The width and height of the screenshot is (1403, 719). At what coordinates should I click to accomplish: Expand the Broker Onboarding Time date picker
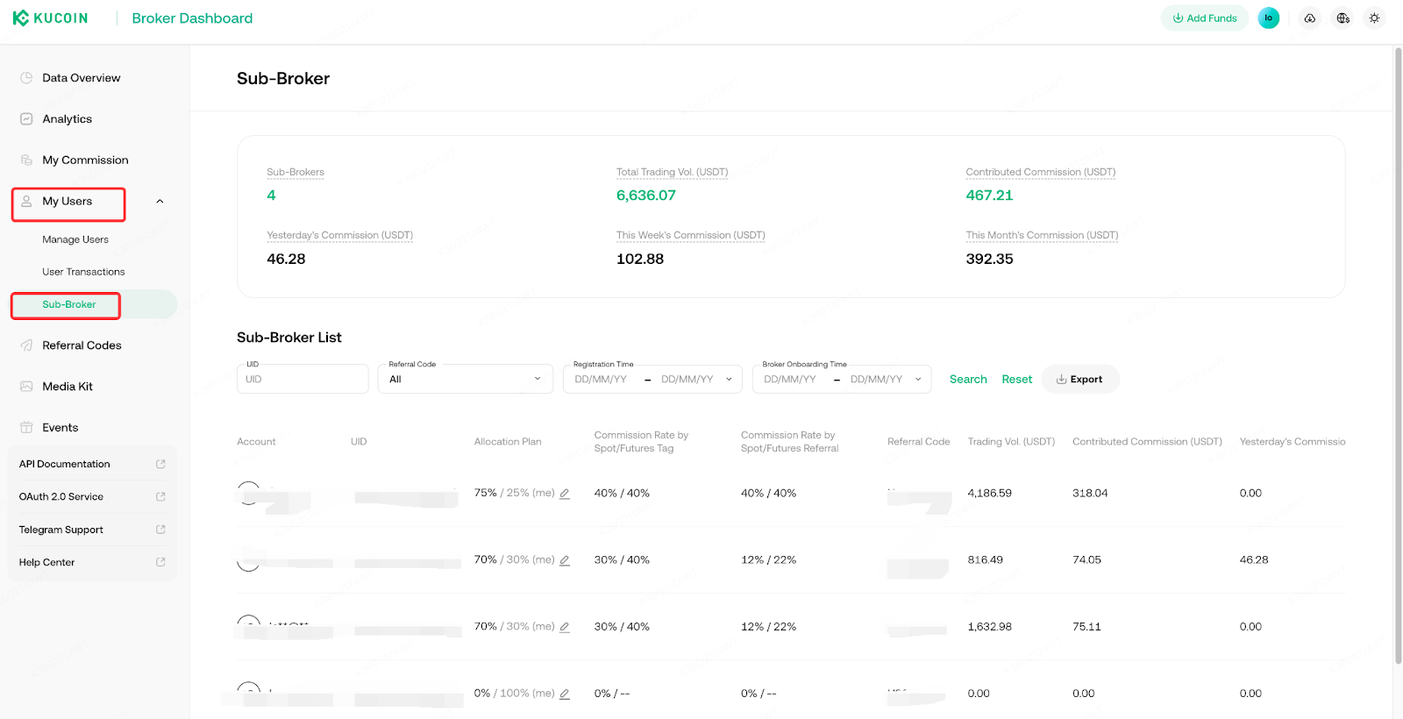tap(918, 380)
